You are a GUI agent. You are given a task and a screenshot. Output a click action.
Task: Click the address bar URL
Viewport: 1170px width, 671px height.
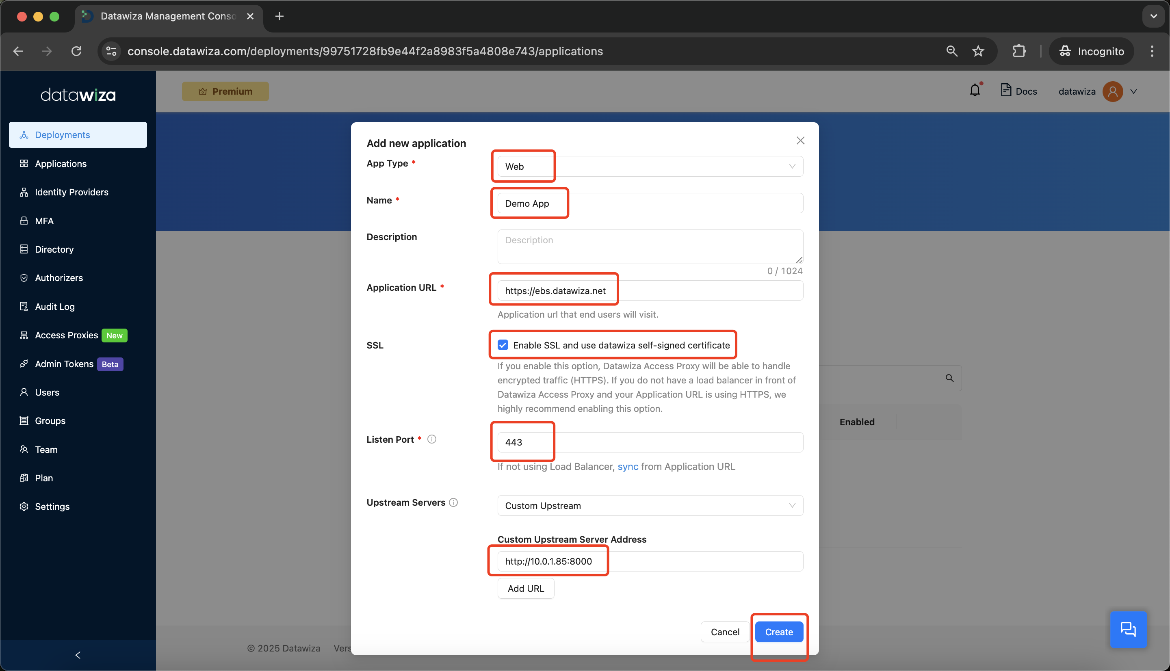(x=365, y=51)
